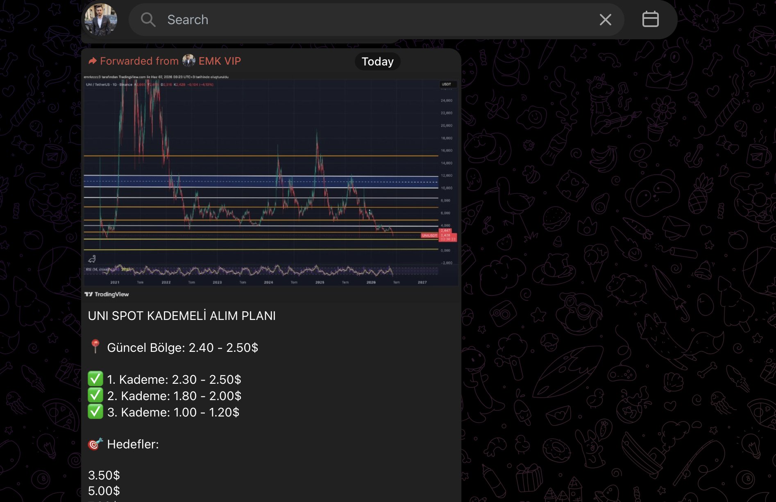Click the forward arrow icon on the message
776x502 pixels.
pos(93,61)
